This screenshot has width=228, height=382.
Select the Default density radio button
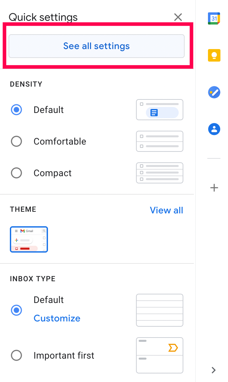pos(16,110)
